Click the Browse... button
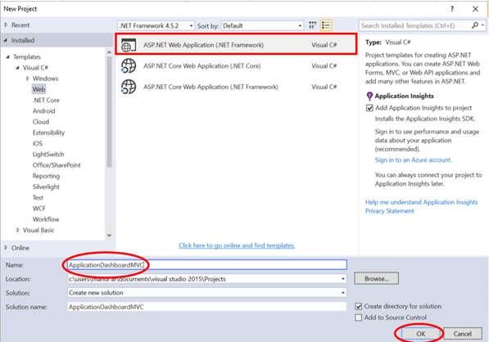Viewport: 489px width, 342px height. (377, 279)
